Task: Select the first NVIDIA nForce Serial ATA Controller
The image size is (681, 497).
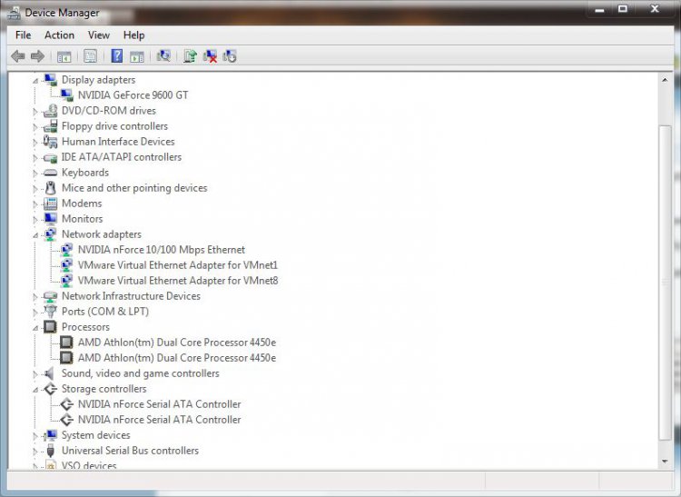Action: [160, 404]
